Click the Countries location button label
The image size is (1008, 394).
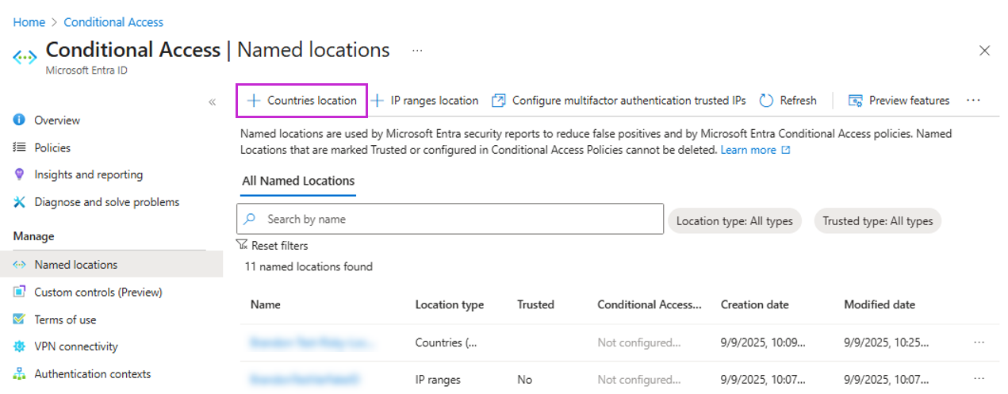pyautogui.click(x=312, y=101)
